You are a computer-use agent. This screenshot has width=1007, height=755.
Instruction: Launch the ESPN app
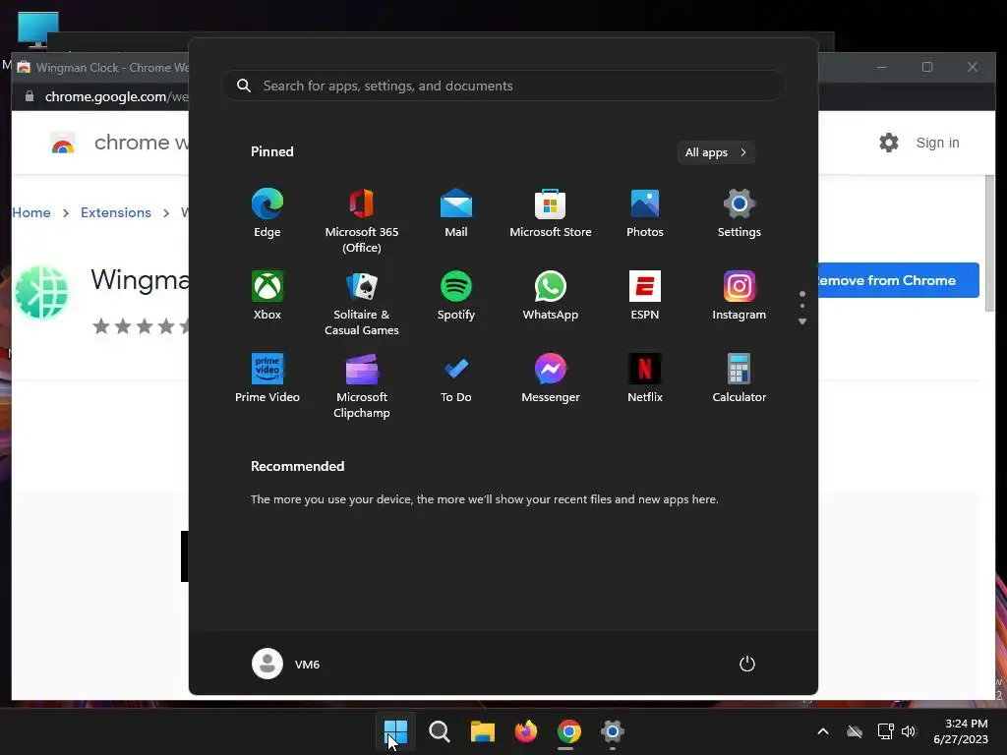pos(645,296)
